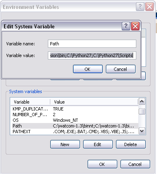Click the system variables scrollbar thumb
The image size is (157, 174).
(x=142, y=112)
